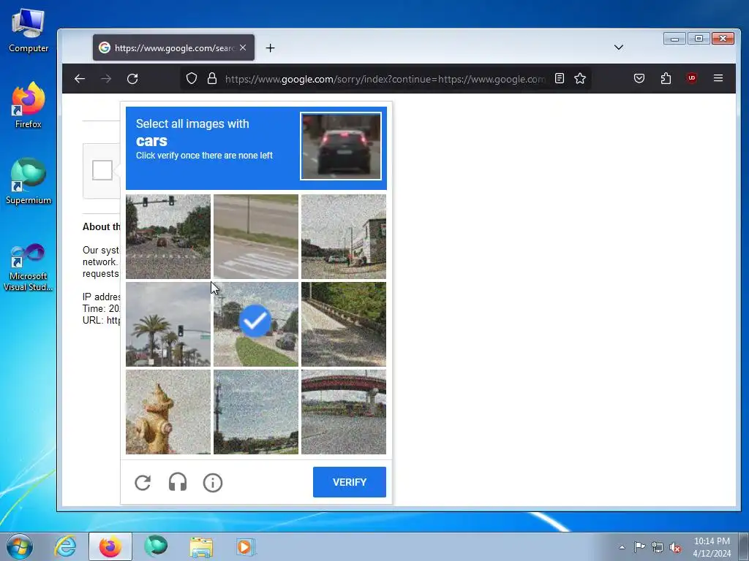Get a new captcha challenge
This screenshot has width=749, height=561.
coord(143,483)
